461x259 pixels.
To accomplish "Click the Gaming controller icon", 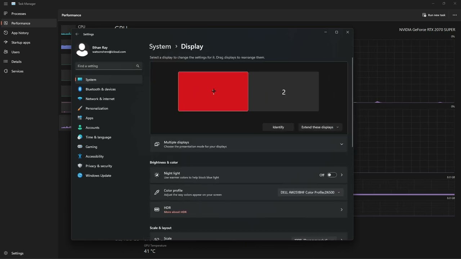I will point(80,147).
